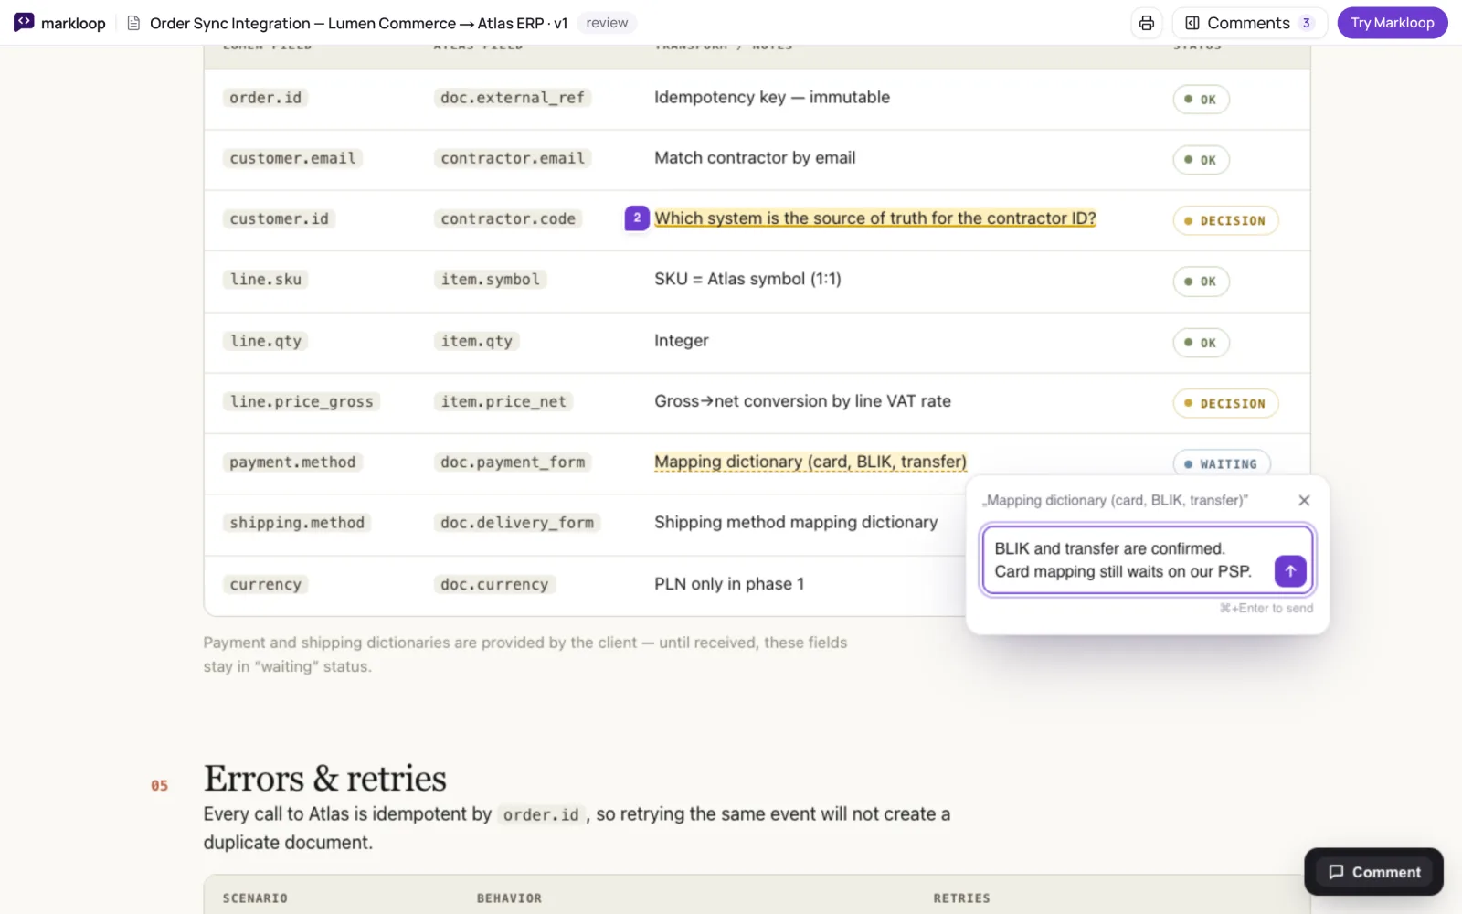Click 'PLN only in phase 1' note
1462x914 pixels.
point(729,584)
